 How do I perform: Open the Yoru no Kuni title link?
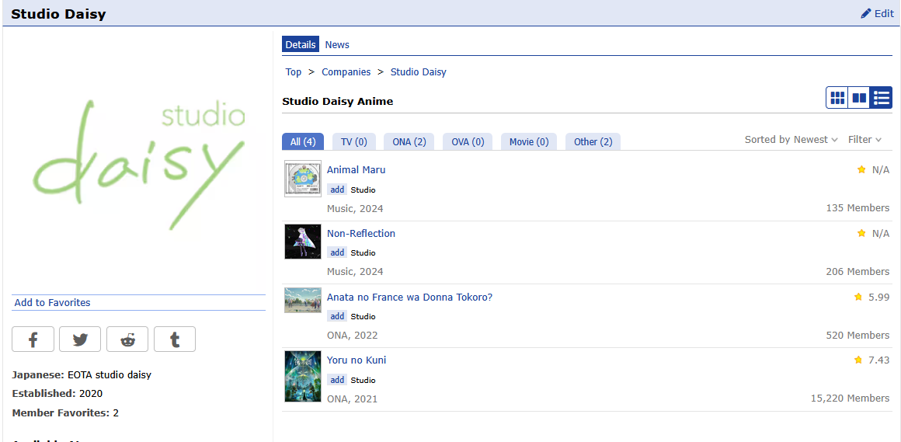[357, 360]
